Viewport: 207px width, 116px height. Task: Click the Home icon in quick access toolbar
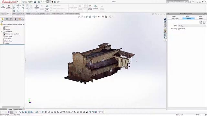pos(24,2)
